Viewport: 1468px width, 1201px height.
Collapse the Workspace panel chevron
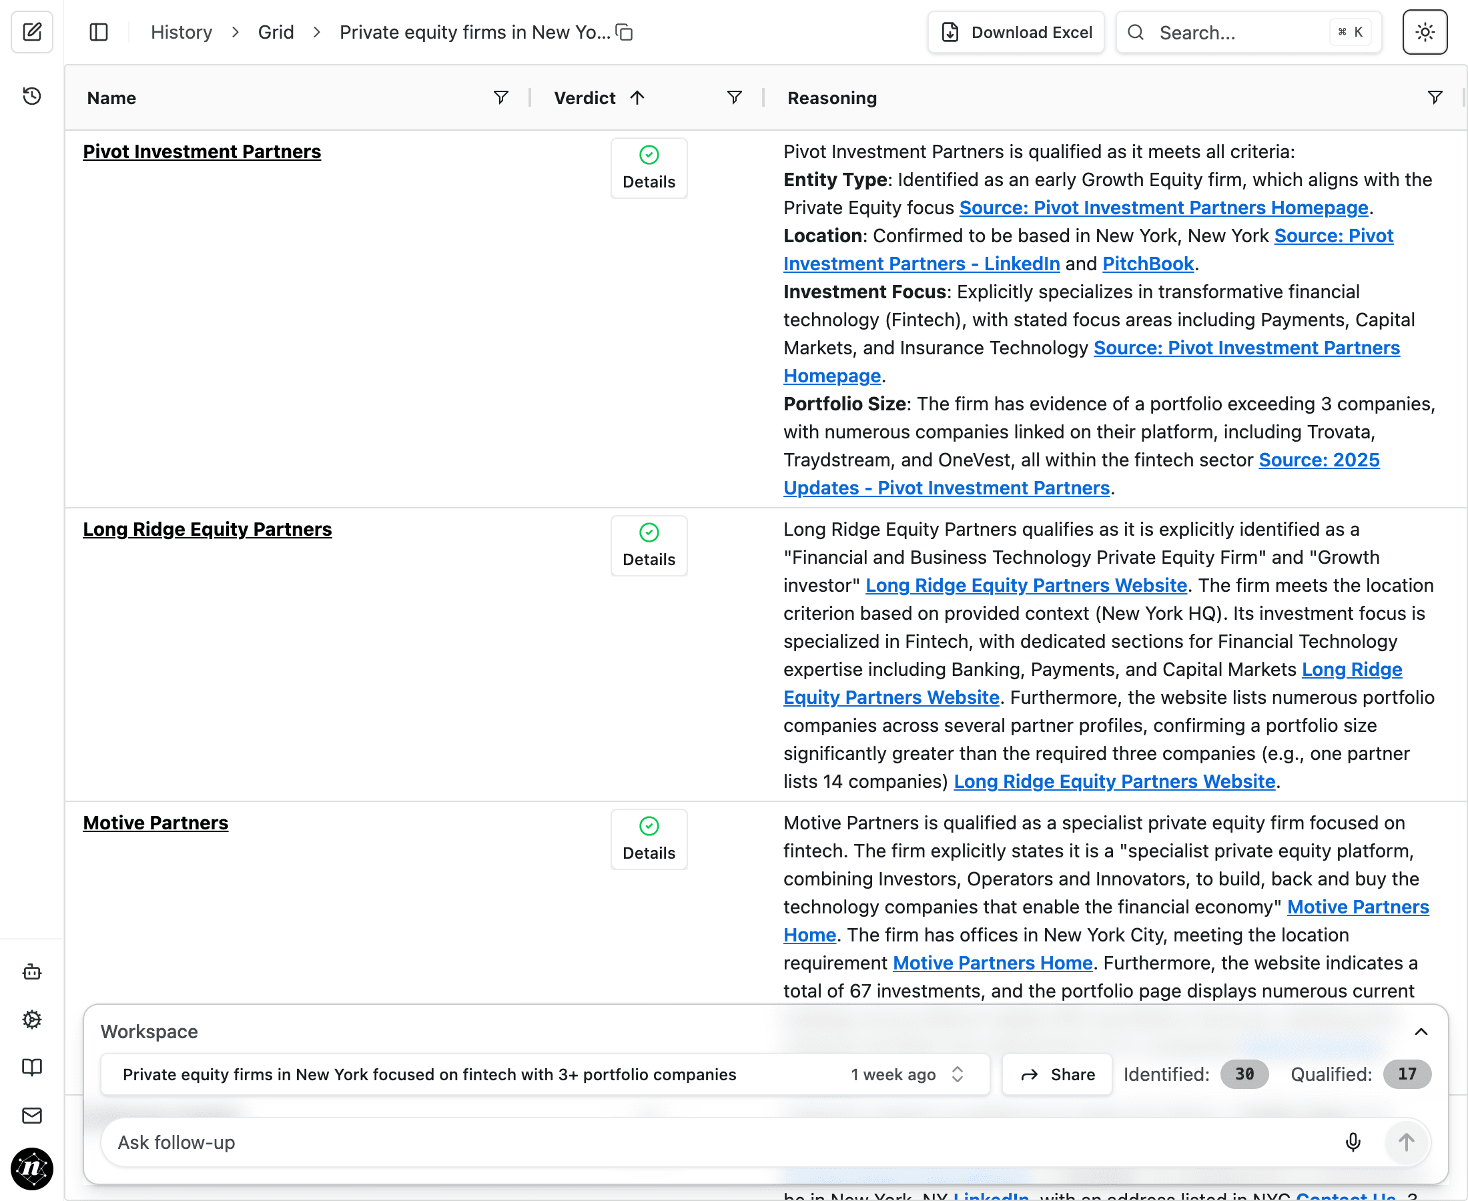click(1420, 1031)
